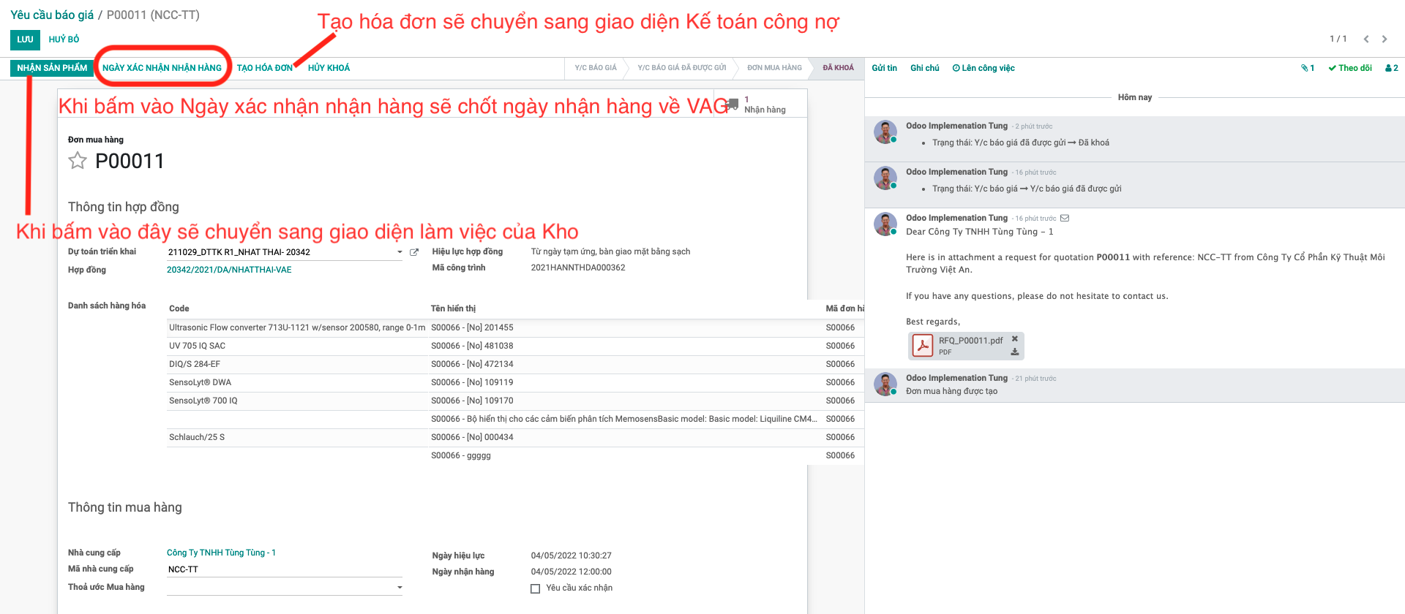The height and width of the screenshot is (614, 1405).
Task: Click the Ngày nhận hàng value 04/05/2022 12:00:00
Action: pos(572,572)
